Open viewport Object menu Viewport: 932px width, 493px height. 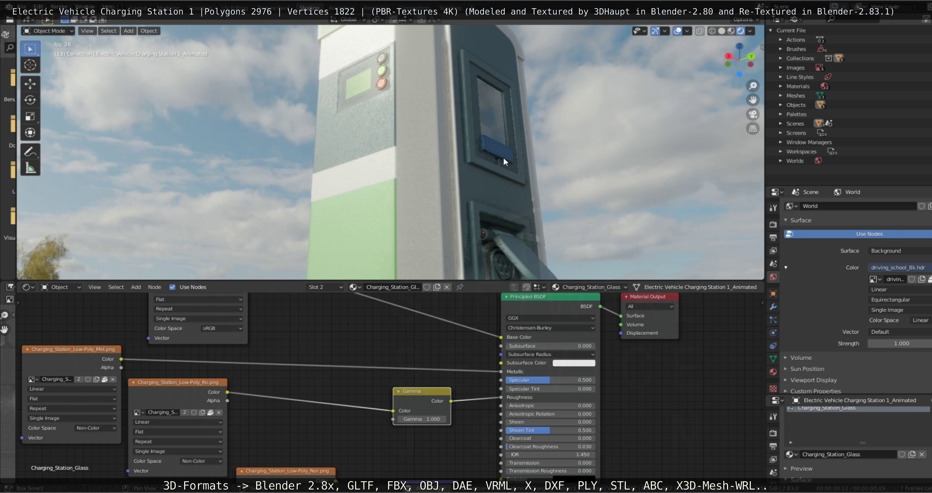pos(149,31)
